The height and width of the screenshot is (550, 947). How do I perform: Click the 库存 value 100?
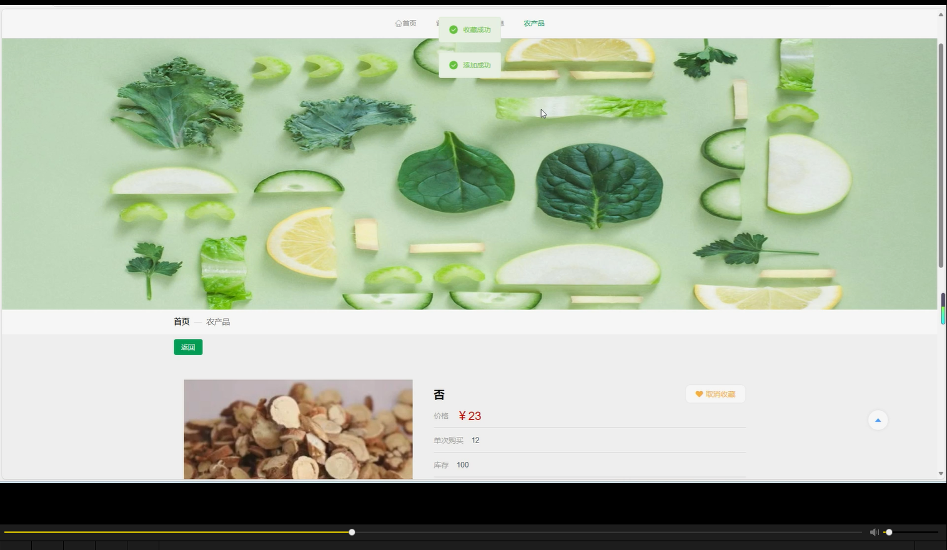[462, 464]
